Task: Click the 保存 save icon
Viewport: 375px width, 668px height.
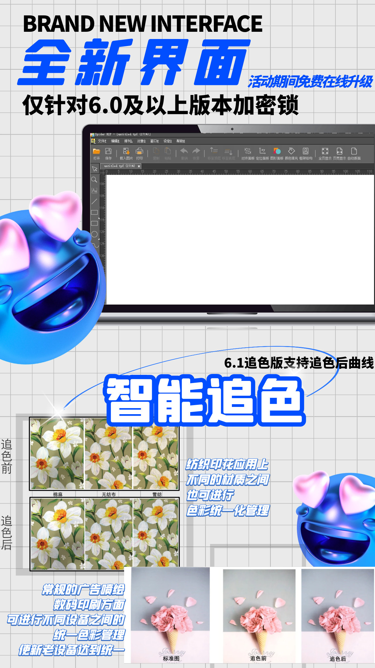Action: (x=108, y=151)
